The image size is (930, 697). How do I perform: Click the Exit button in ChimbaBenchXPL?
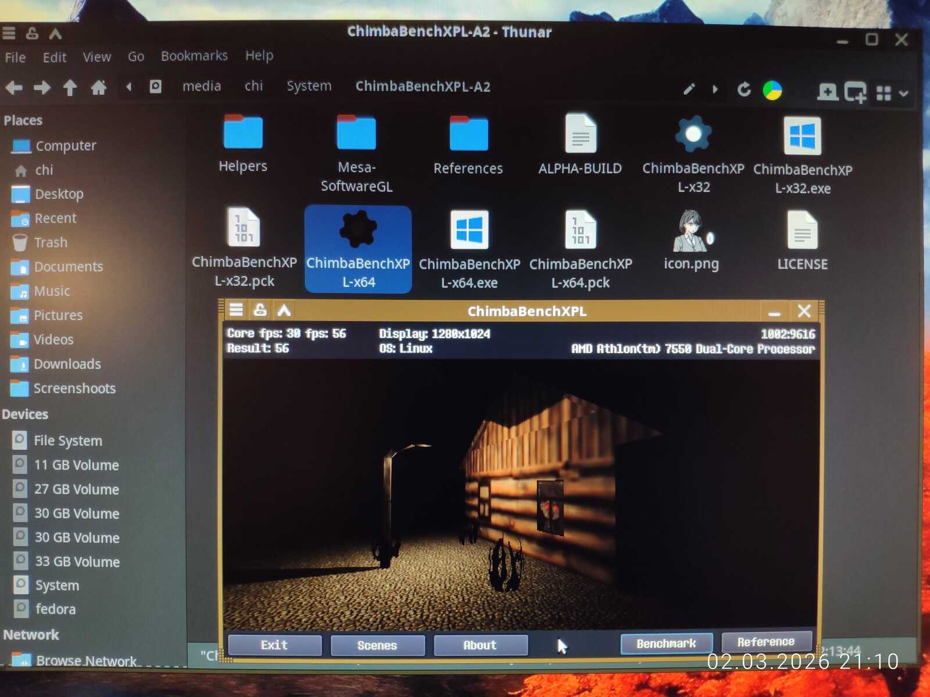(x=274, y=645)
